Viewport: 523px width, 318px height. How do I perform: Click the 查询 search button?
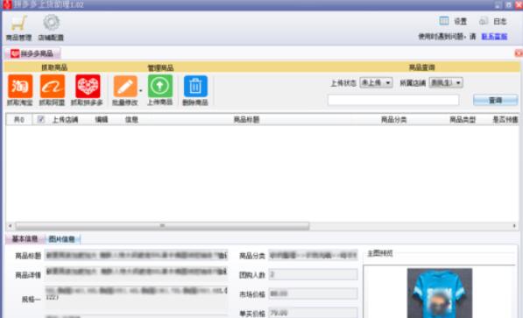495,100
